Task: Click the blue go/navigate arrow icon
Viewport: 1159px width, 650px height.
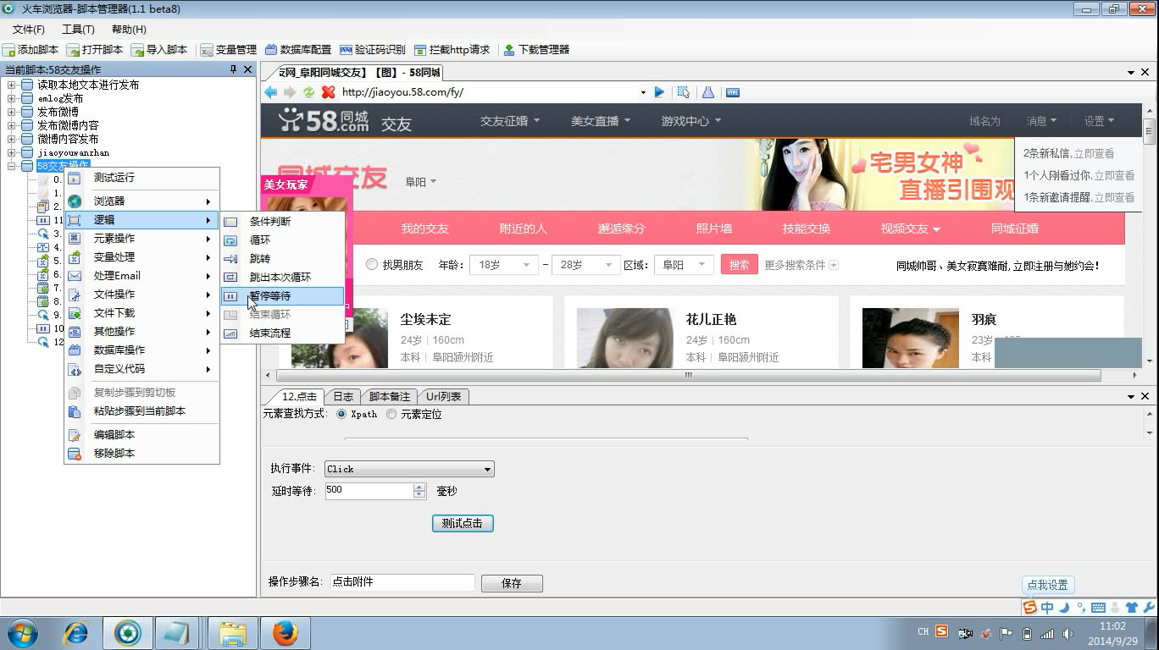Action: pyautogui.click(x=659, y=92)
